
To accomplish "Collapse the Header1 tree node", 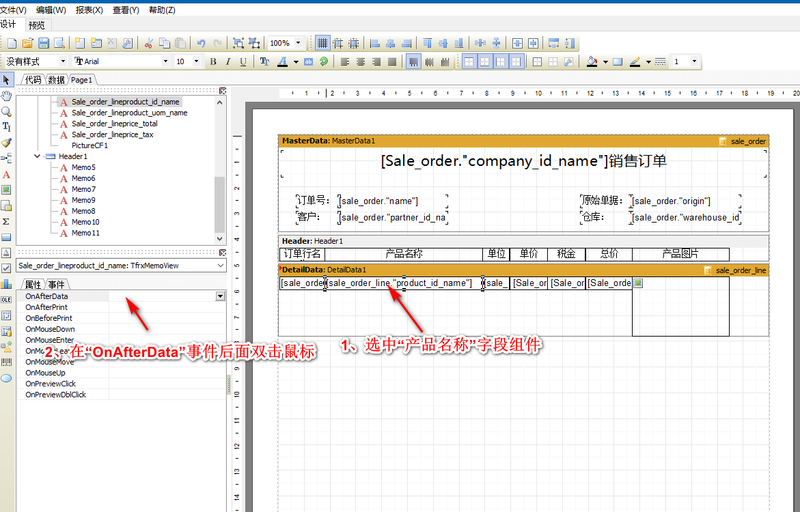I will 38,156.
